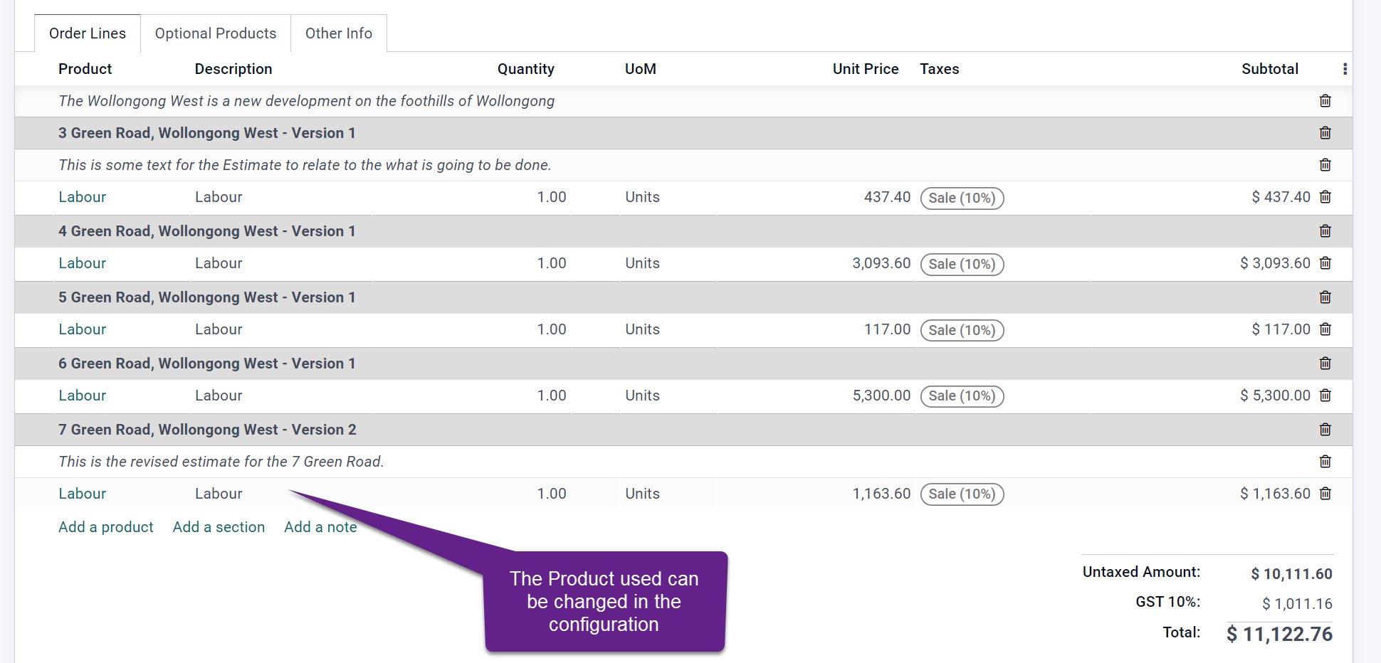This screenshot has height=663, width=1381.
Task: Delete the revised estimate note line
Action: [1325, 462]
